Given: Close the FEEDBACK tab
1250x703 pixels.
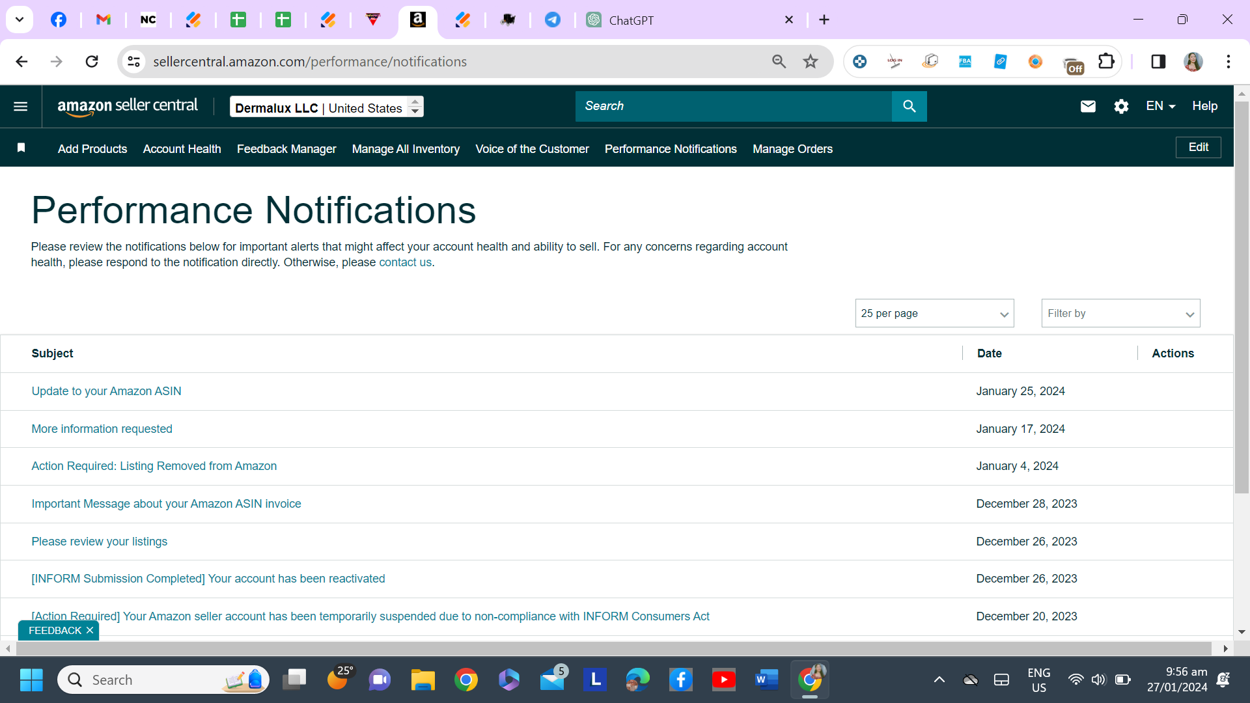Looking at the screenshot, I should (90, 630).
